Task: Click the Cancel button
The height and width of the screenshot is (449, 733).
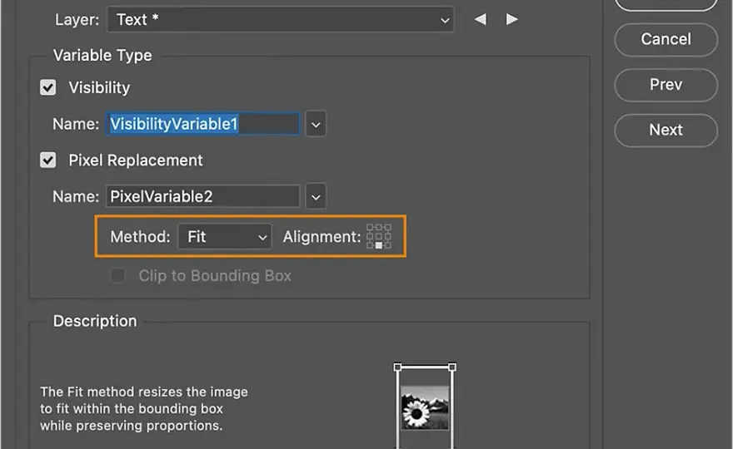Action: 666,39
